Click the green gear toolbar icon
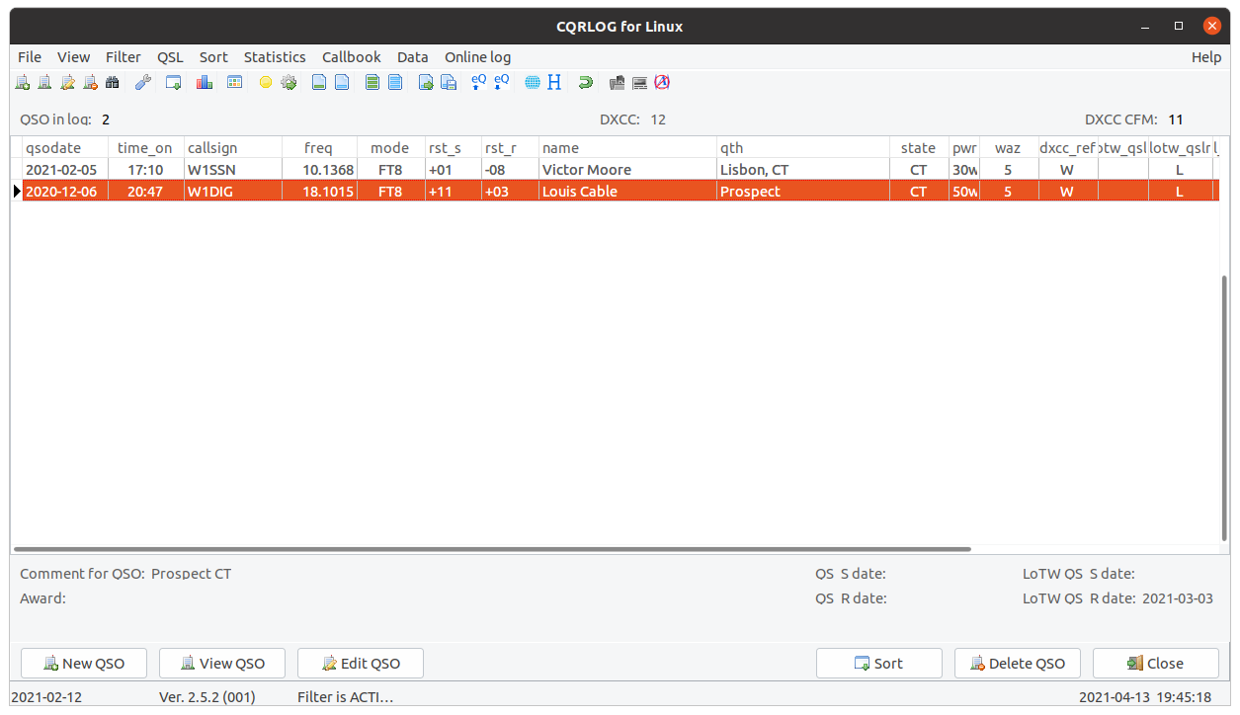 coord(289,83)
